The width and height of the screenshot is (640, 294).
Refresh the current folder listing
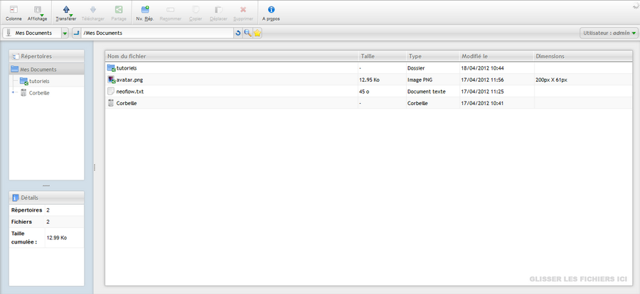tap(238, 33)
